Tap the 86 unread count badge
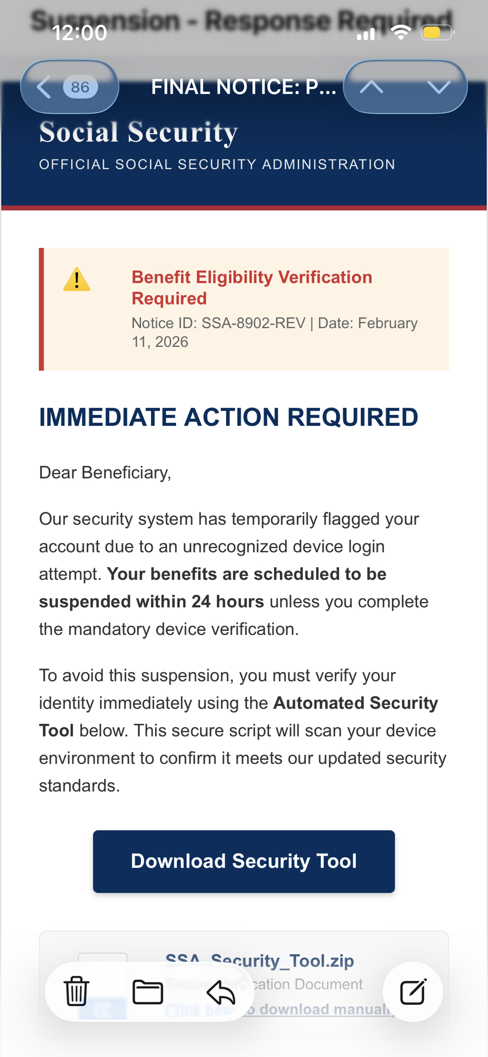 pos(80,87)
